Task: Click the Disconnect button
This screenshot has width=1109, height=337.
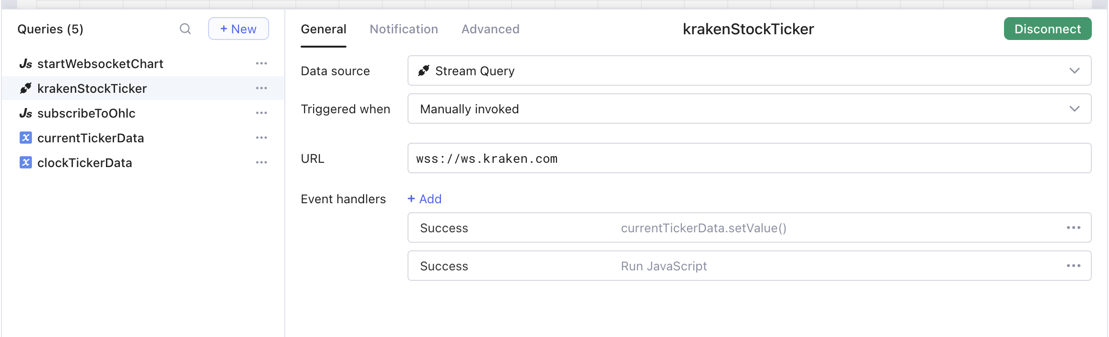Action: point(1047,29)
